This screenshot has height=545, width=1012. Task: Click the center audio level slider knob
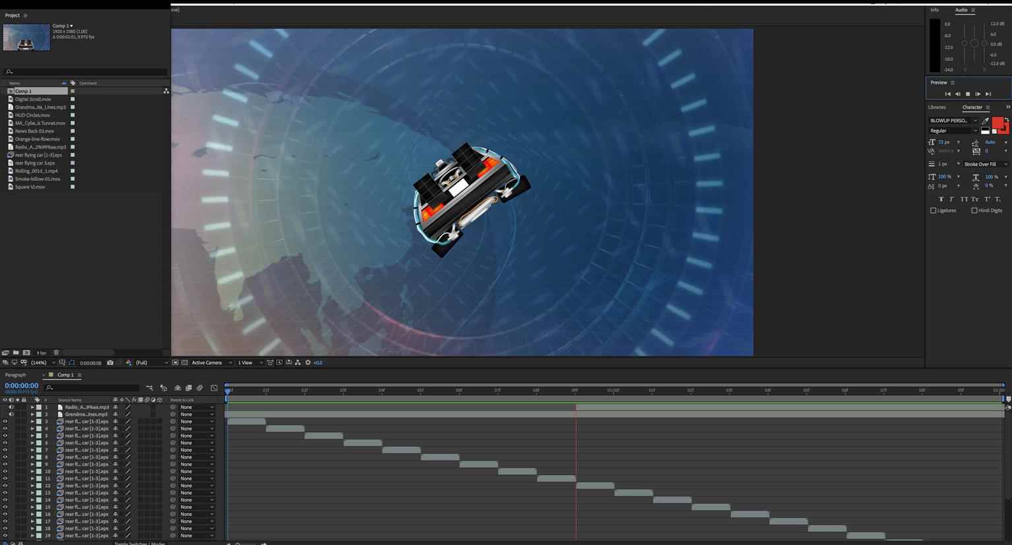[974, 44]
